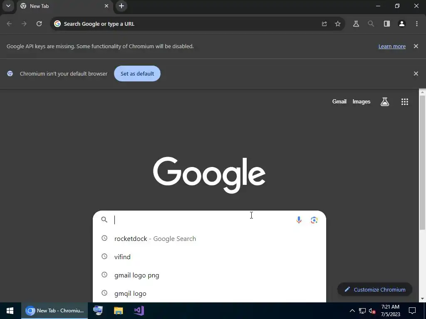Click the scrollbar down arrow
The width and height of the screenshot is (426, 319).
coord(422,299)
